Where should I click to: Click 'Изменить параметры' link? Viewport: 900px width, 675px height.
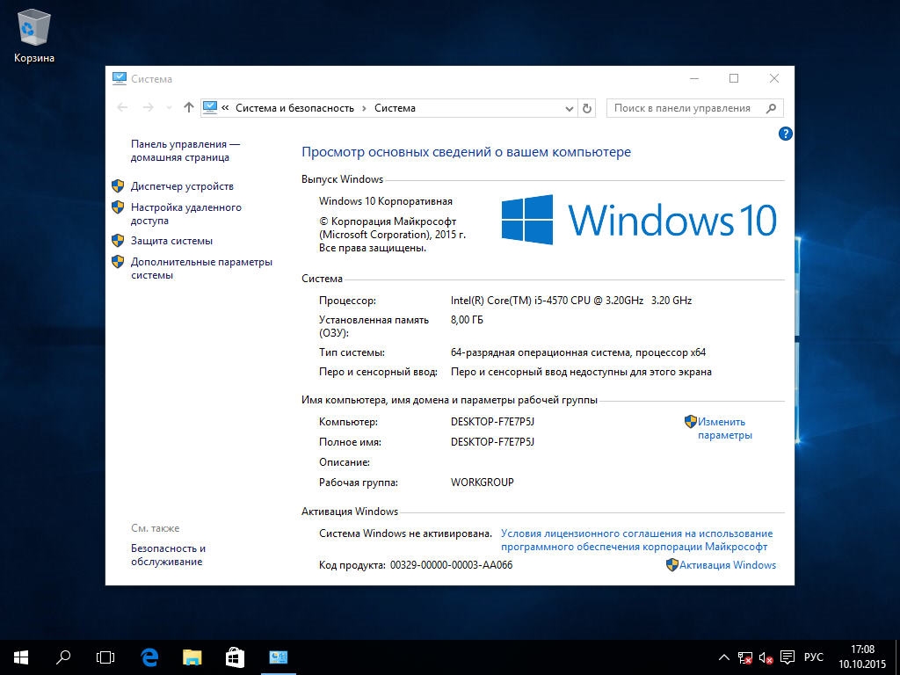tap(724, 428)
